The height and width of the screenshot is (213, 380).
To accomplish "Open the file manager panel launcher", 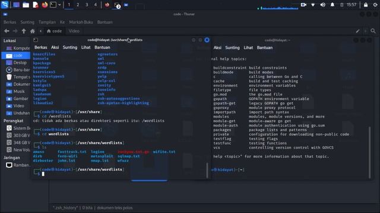I will point(26,5).
